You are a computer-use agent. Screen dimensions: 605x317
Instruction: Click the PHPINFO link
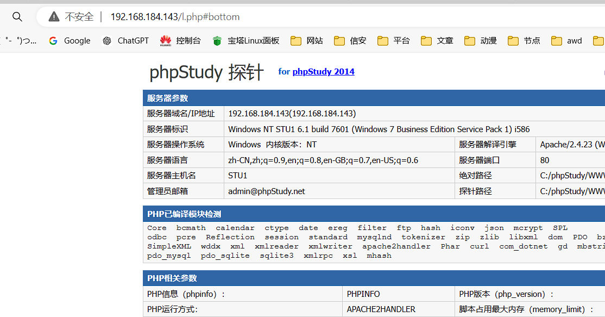363,294
